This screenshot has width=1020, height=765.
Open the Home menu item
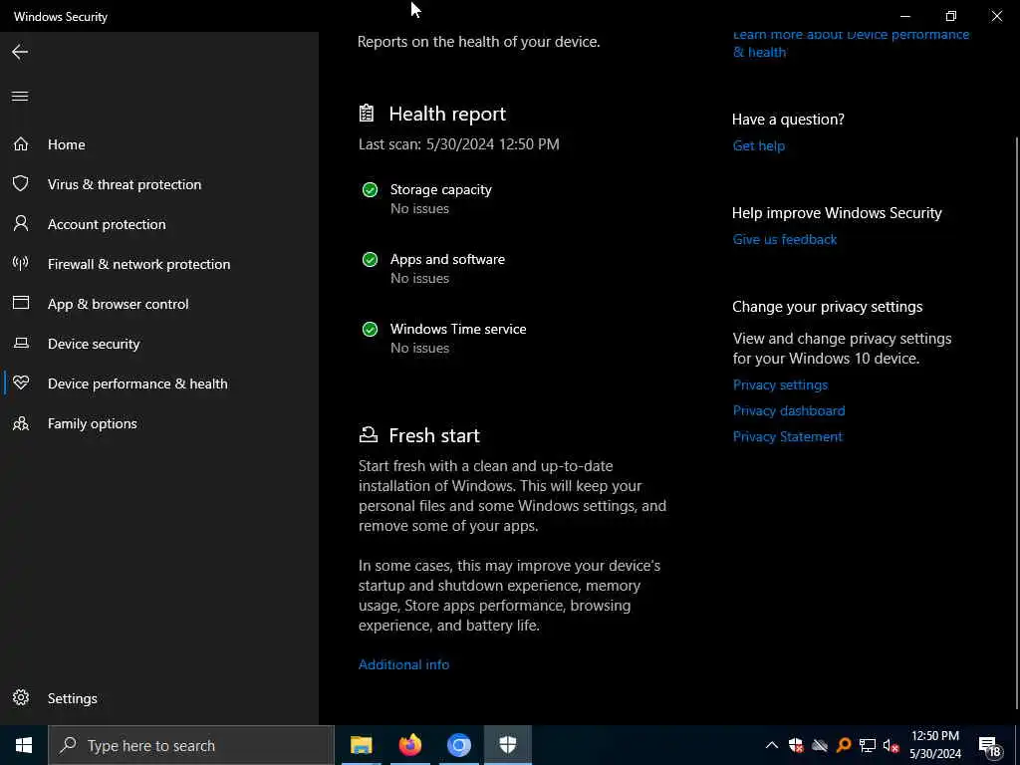tap(159, 144)
